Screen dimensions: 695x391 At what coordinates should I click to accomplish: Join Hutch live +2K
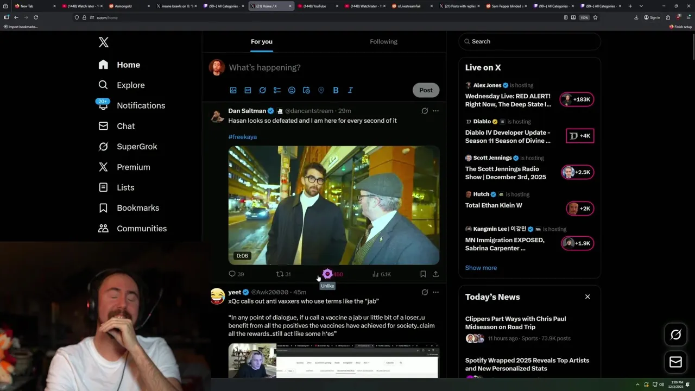pyautogui.click(x=580, y=209)
